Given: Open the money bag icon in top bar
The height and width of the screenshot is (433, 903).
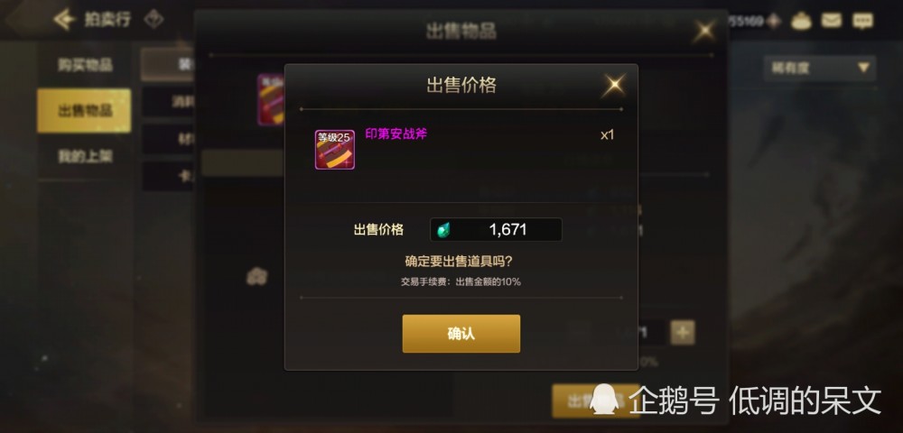Looking at the screenshot, I should click(x=801, y=22).
